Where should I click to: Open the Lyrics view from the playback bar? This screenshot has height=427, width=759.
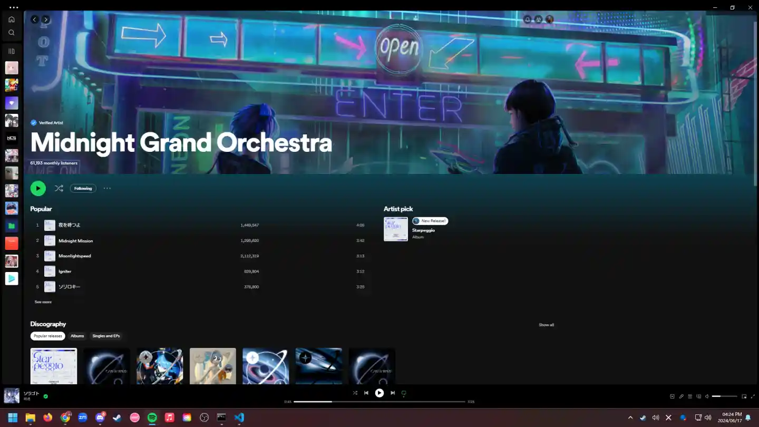click(x=681, y=396)
